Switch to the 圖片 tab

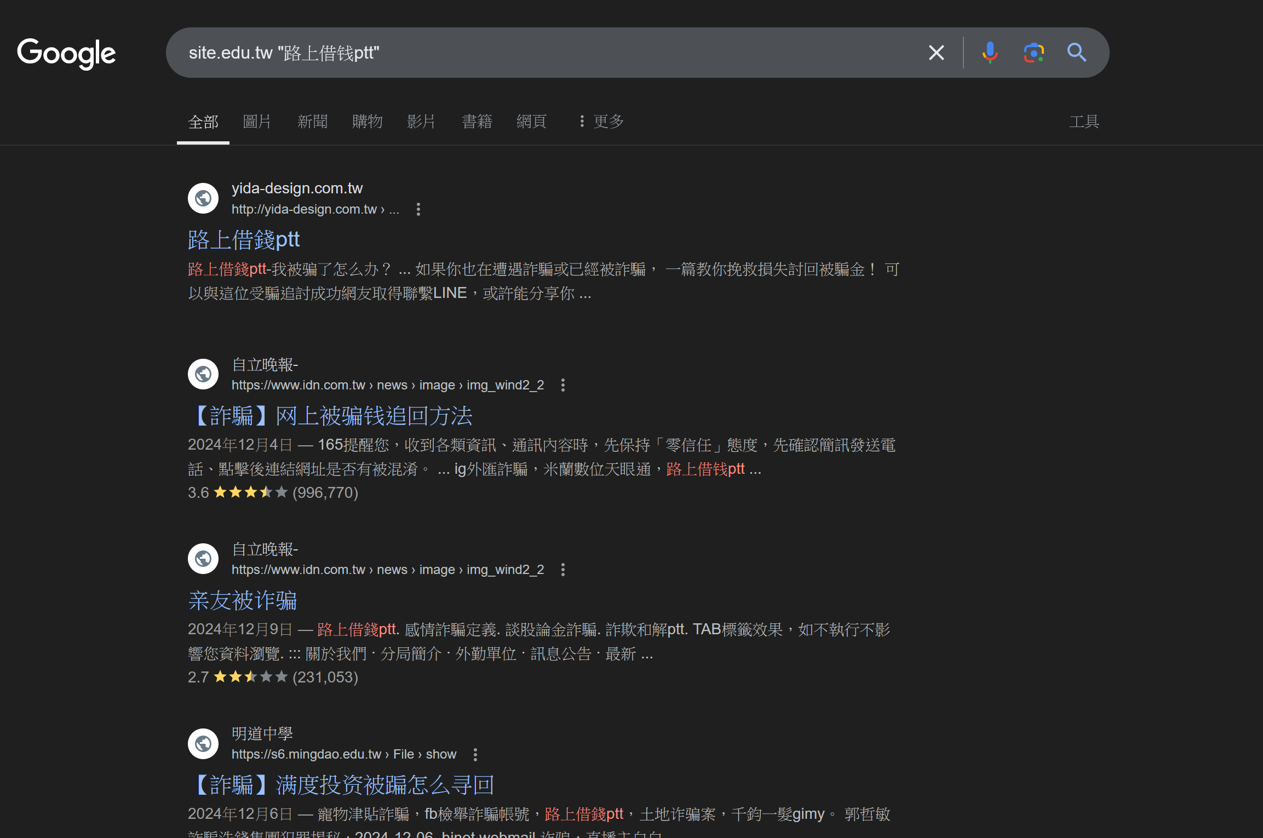click(x=257, y=122)
